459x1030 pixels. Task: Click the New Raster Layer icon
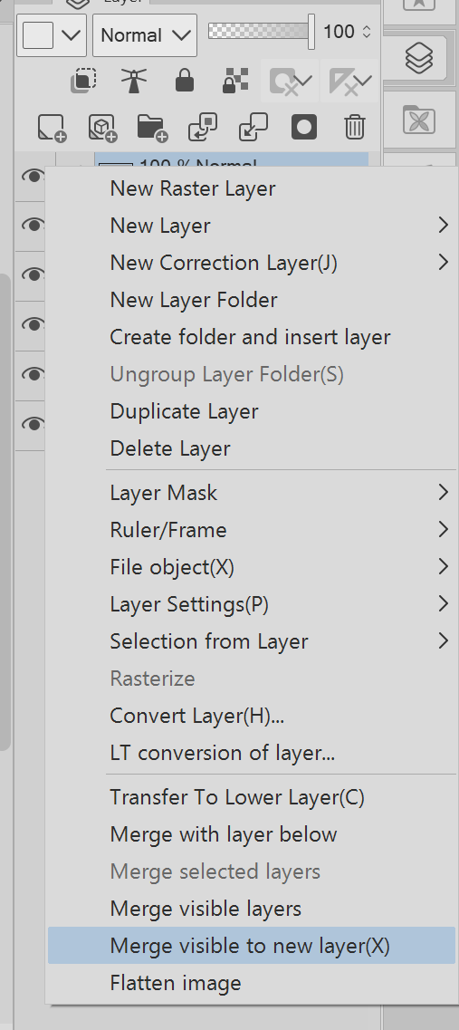coord(52,127)
